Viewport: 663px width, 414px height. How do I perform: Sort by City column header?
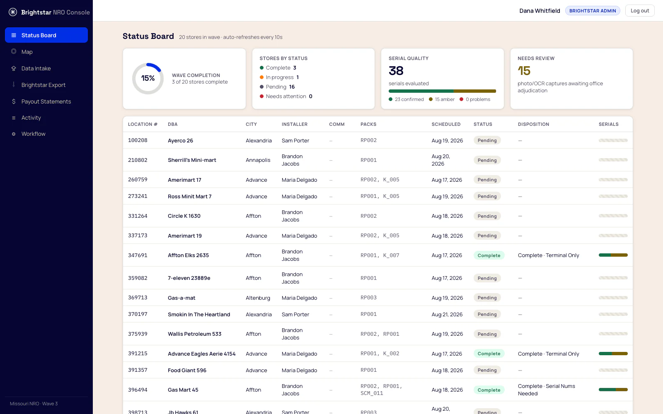[x=251, y=124]
